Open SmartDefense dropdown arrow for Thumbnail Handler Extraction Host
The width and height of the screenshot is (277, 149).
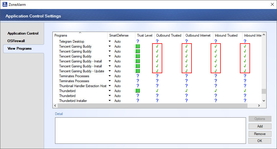click(110, 86)
